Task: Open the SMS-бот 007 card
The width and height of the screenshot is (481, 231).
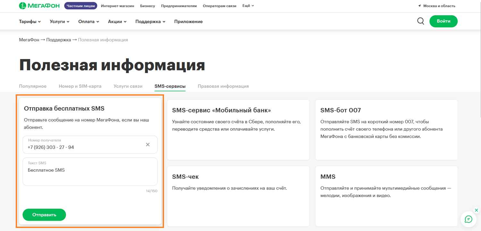Action: click(386, 130)
